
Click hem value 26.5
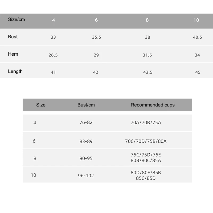53,55
